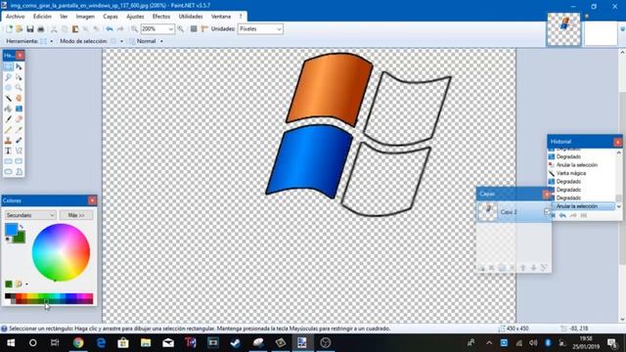
Task: Open File Explorer from the taskbar
Action: (146, 342)
